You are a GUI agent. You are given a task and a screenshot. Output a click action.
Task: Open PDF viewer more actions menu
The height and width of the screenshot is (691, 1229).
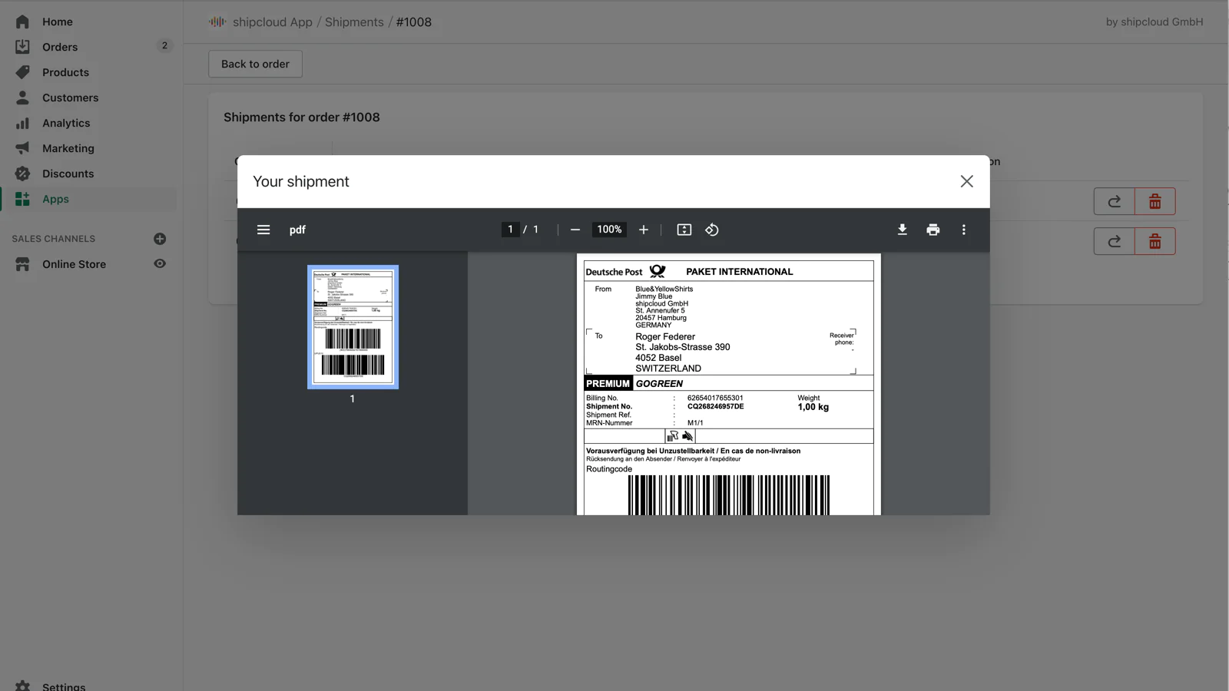(x=963, y=230)
